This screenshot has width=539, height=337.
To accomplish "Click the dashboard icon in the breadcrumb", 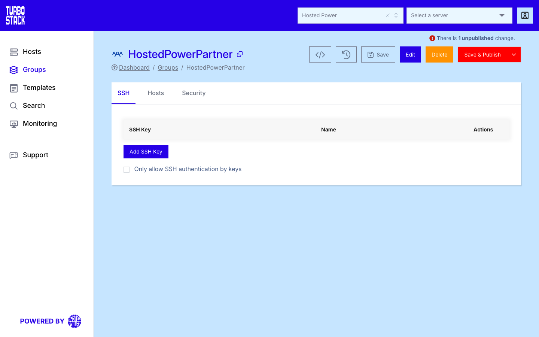I will (115, 67).
